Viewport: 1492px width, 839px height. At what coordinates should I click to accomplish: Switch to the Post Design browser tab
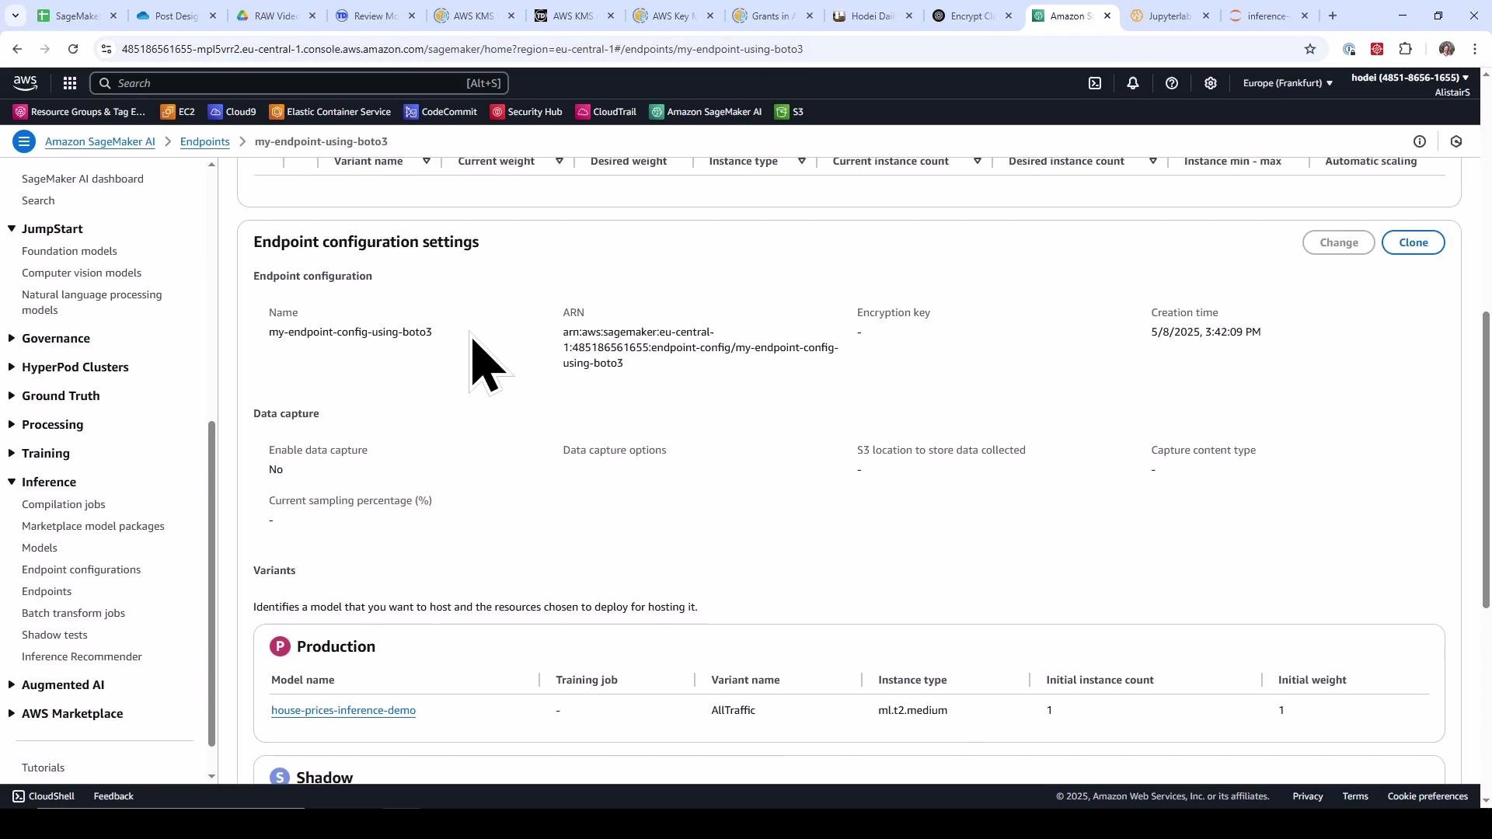click(176, 16)
